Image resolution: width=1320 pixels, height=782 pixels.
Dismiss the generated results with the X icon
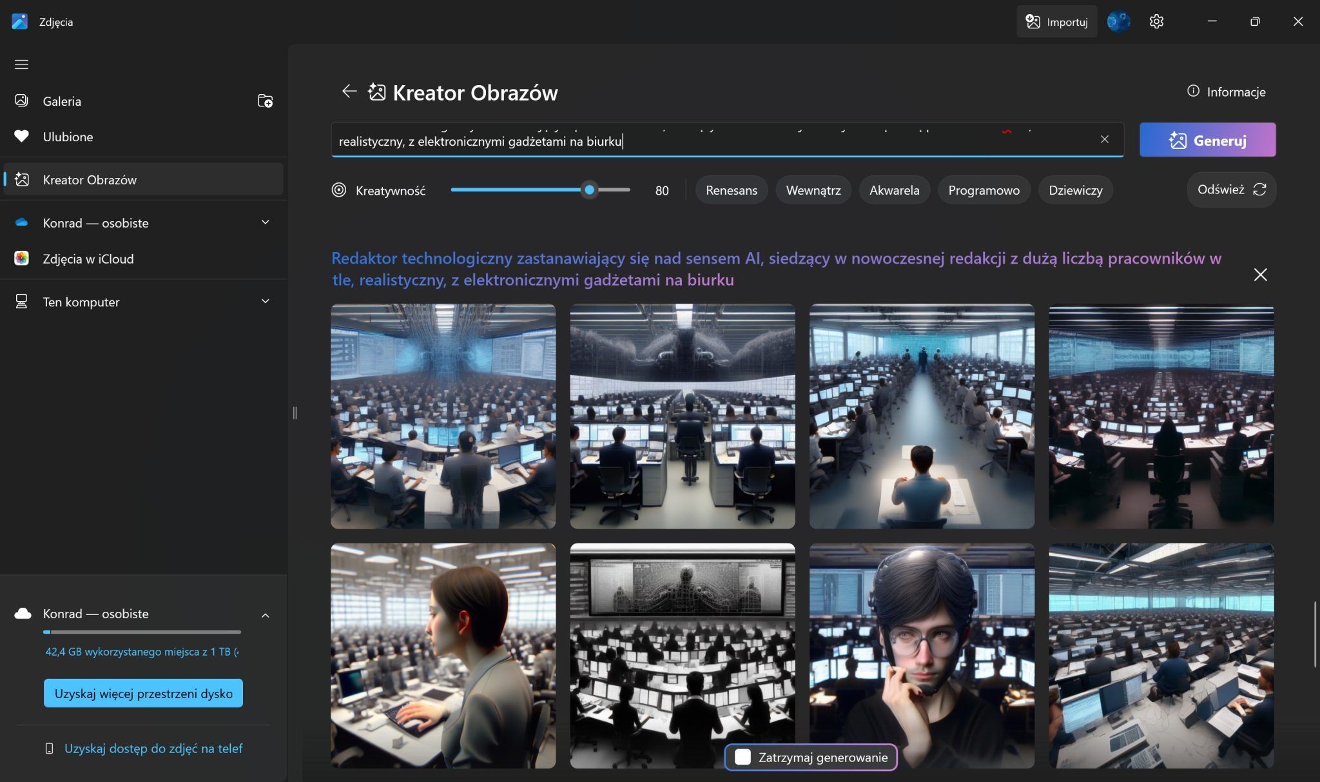pyautogui.click(x=1260, y=275)
